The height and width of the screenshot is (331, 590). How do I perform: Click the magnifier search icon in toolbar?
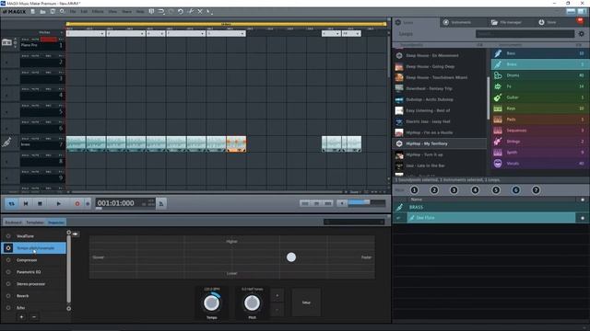pyautogui.click(x=63, y=12)
